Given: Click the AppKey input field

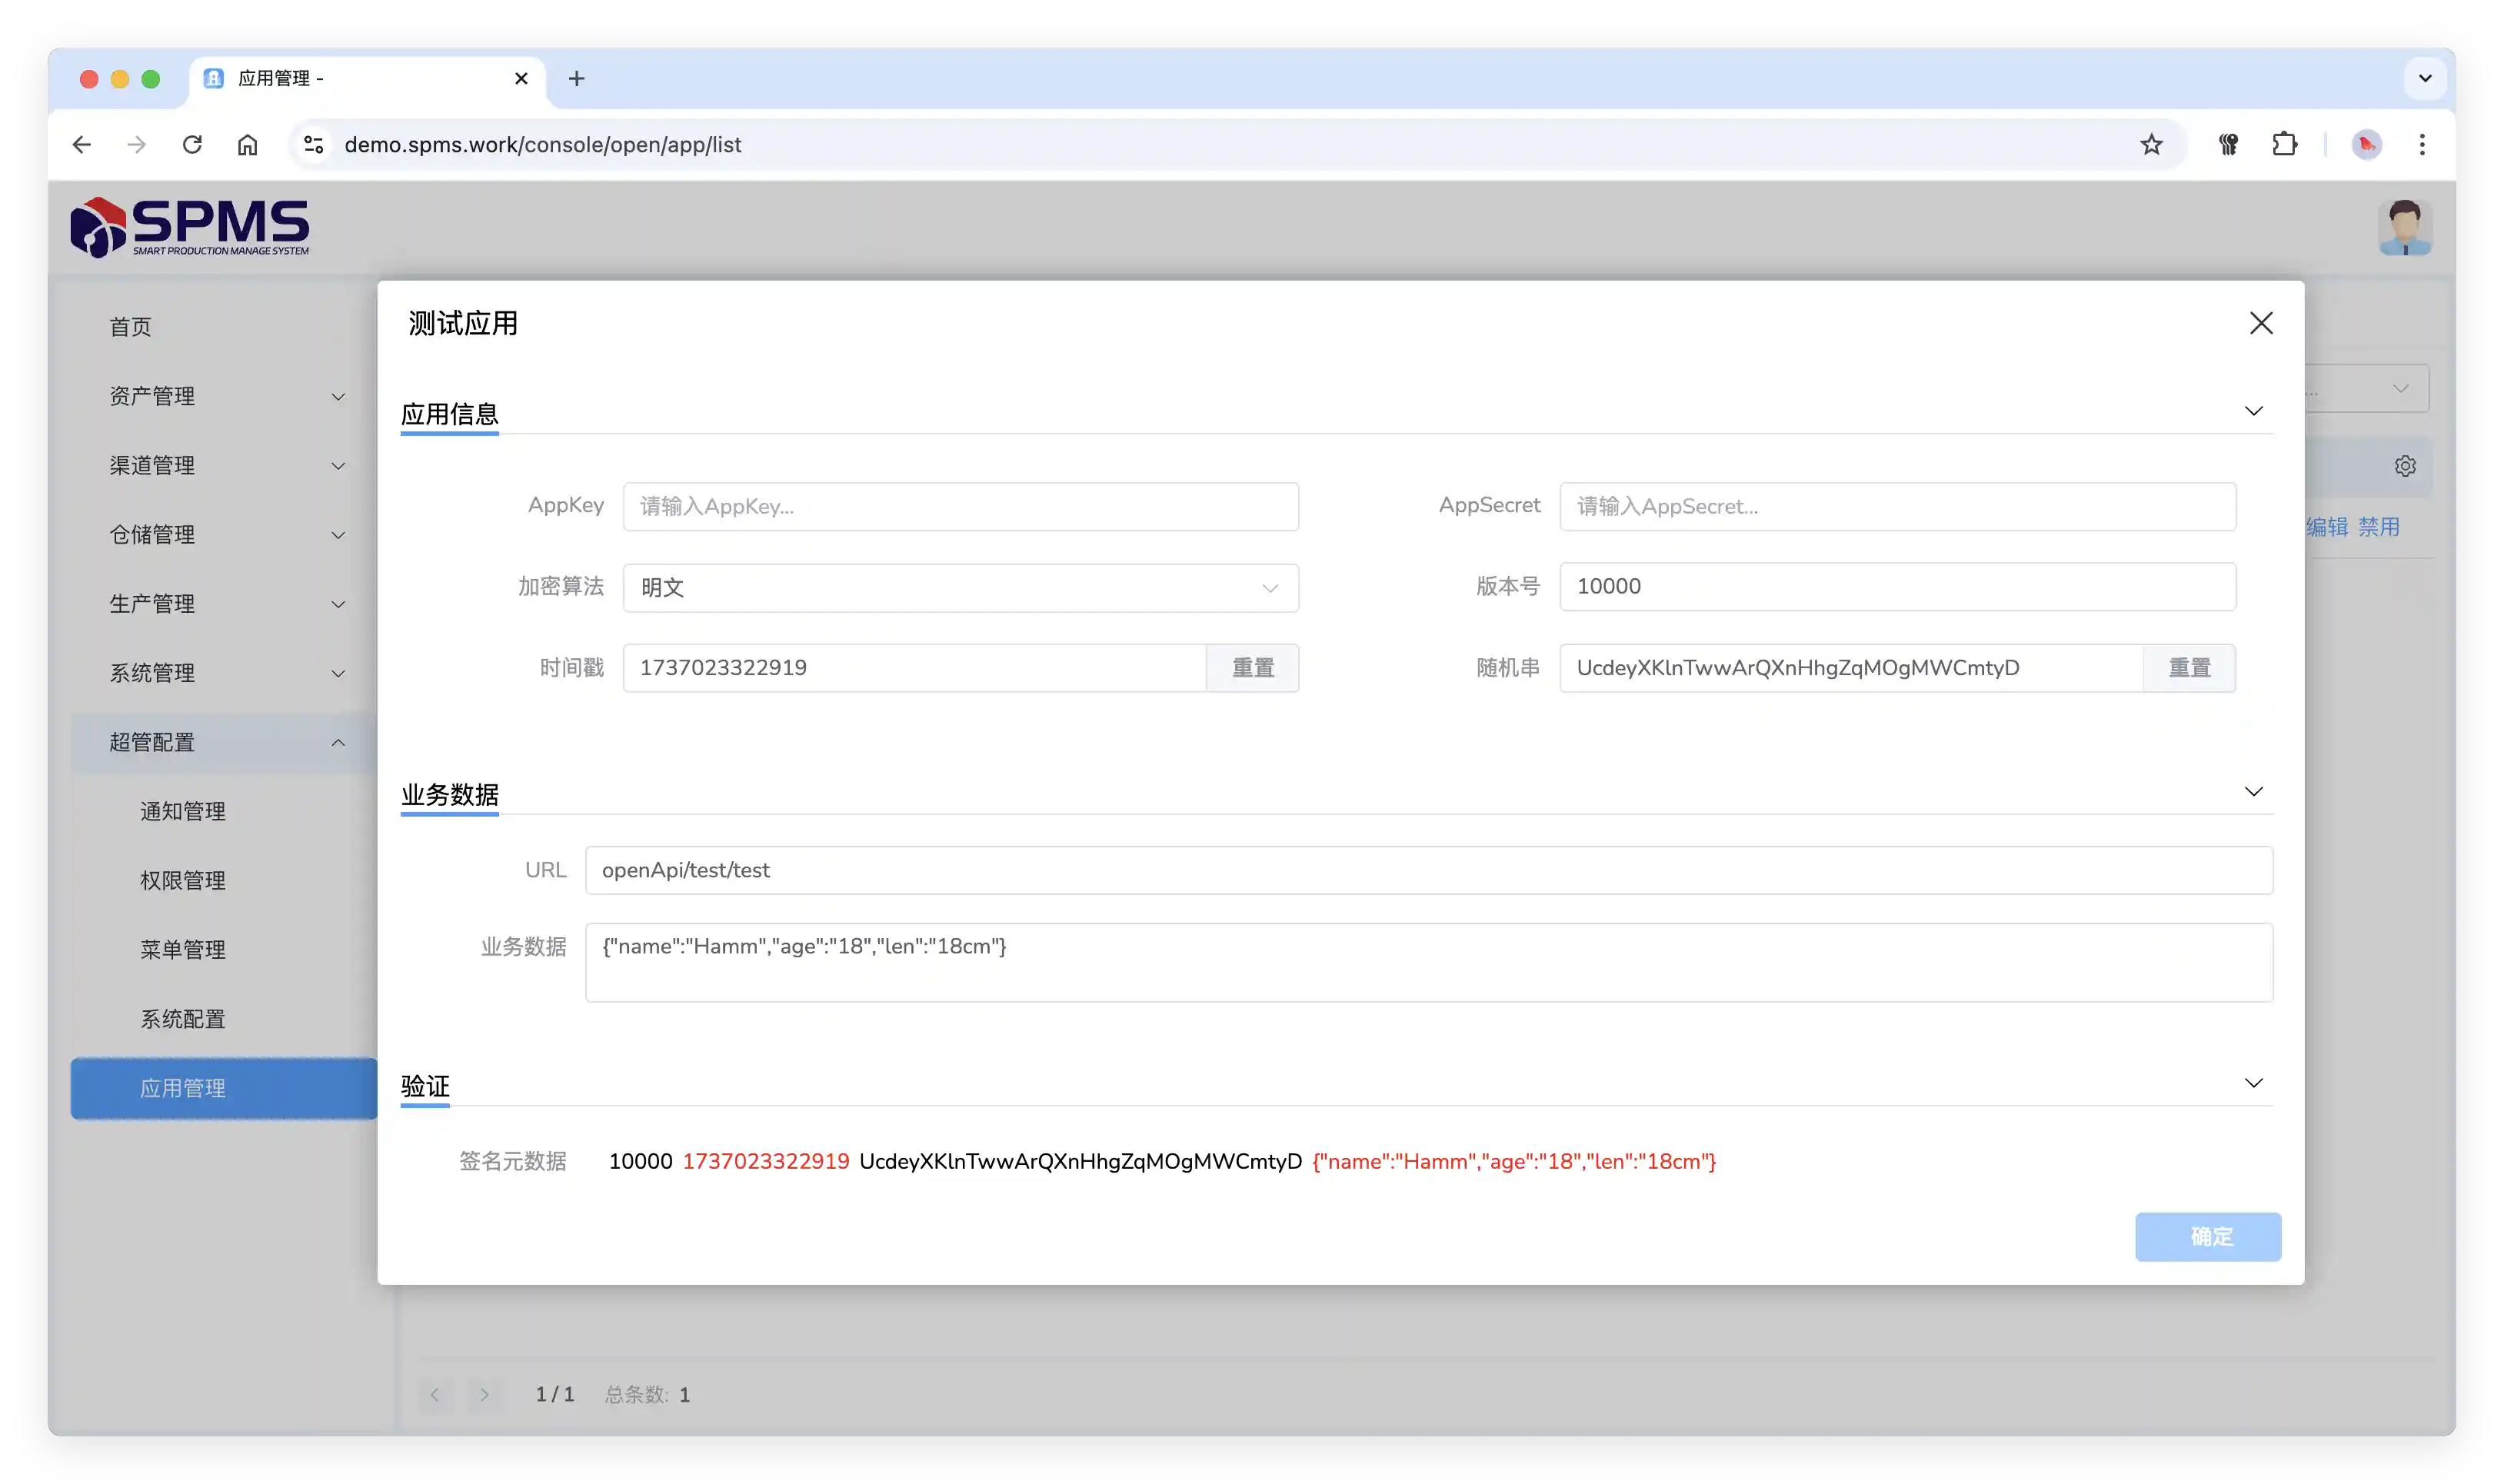Looking at the screenshot, I should (960, 507).
